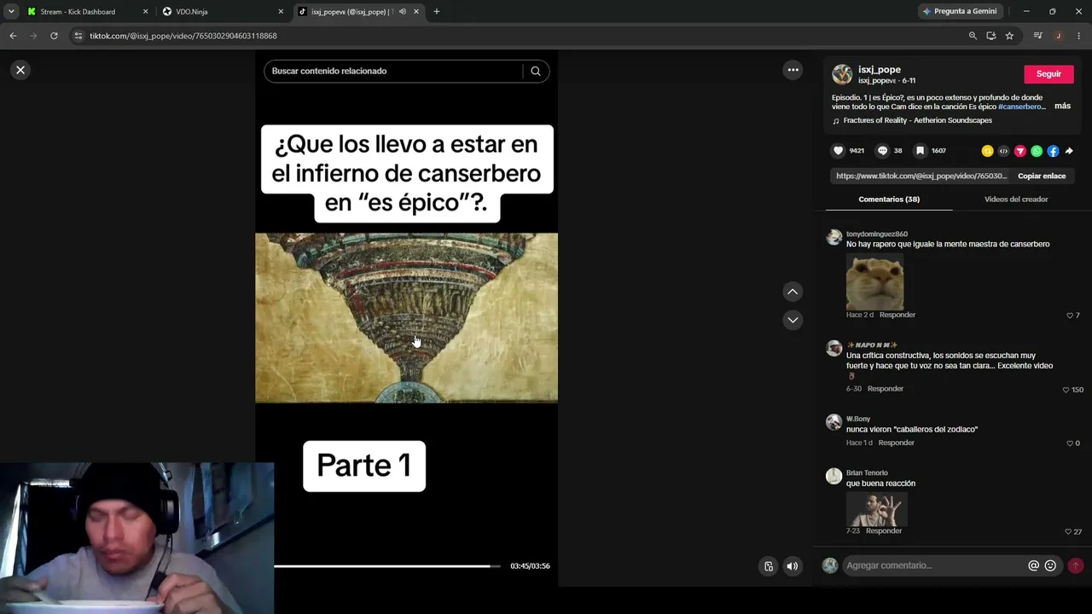Close the Stream - Kick Dashboard tab

145,12
